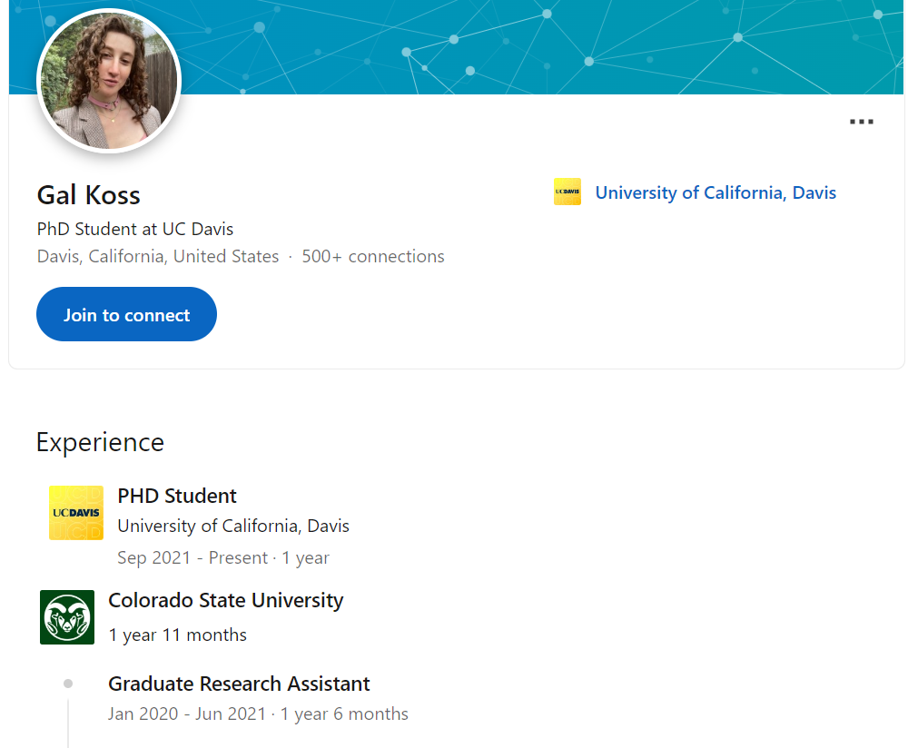This screenshot has width=908, height=748.
Task: View Gal Koss's profile photo
Action: tap(109, 81)
